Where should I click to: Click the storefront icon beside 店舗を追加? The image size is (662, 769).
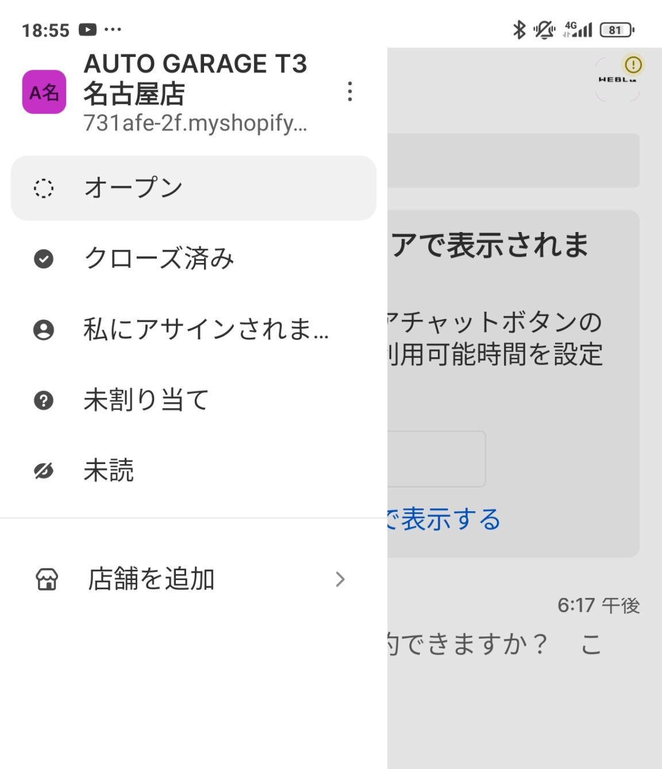(x=47, y=579)
